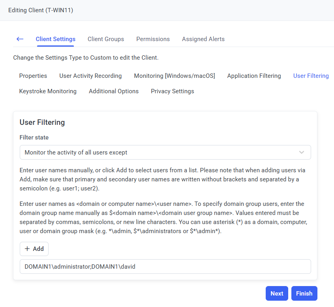The width and height of the screenshot is (334, 307).
Task: Switch to the Client Settings tab
Action: tap(55, 39)
